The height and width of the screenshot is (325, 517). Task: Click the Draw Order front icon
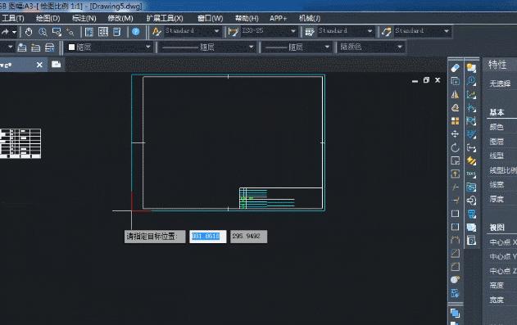coord(455,313)
